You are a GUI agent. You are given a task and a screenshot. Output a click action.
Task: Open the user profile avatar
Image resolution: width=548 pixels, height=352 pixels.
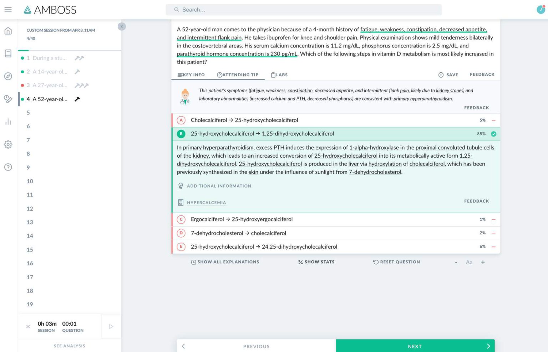pos(541,10)
